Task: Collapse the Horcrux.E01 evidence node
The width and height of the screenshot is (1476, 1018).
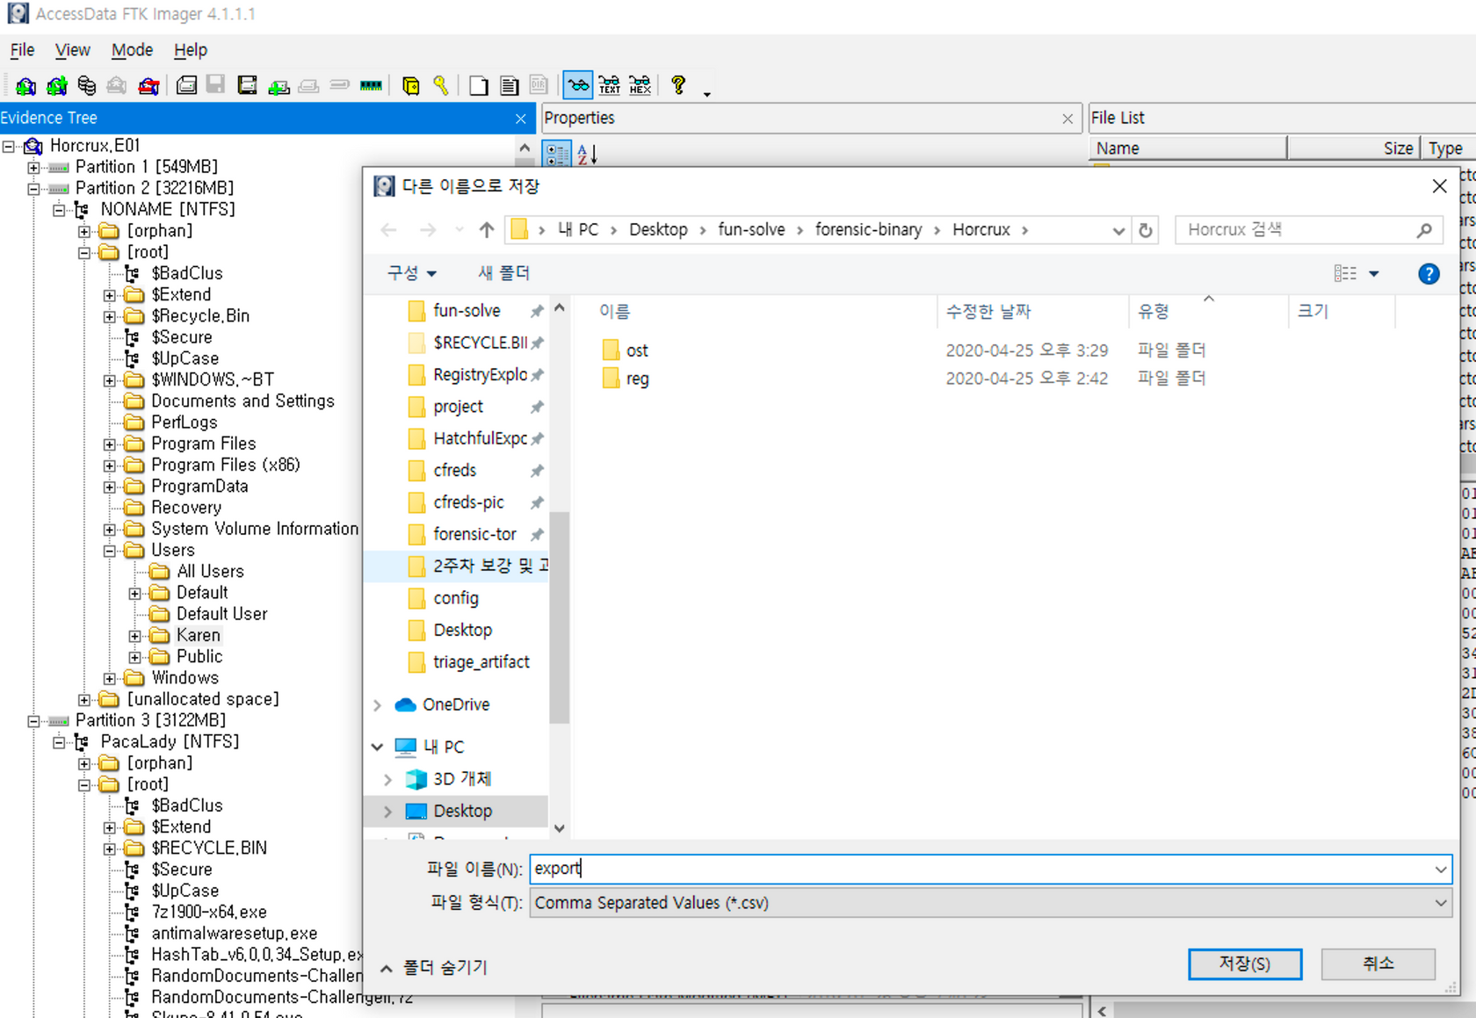Action: pyautogui.click(x=8, y=147)
